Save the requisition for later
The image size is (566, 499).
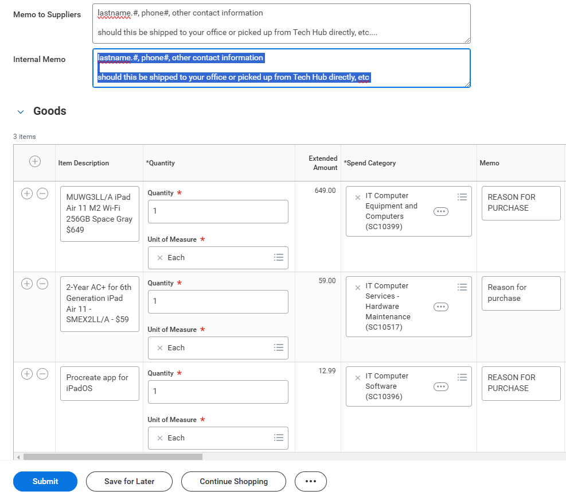pos(129,481)
